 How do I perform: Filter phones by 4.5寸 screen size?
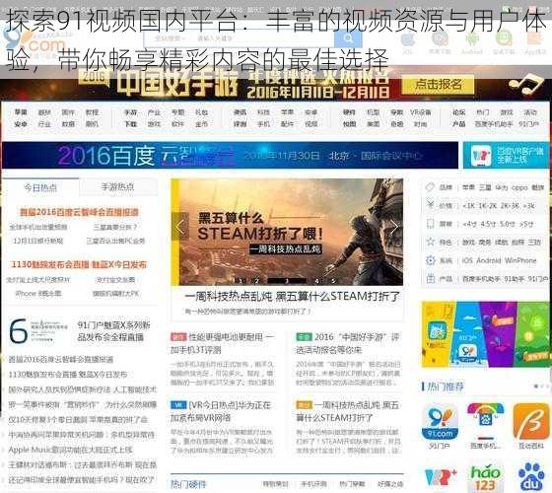[488, 224]
